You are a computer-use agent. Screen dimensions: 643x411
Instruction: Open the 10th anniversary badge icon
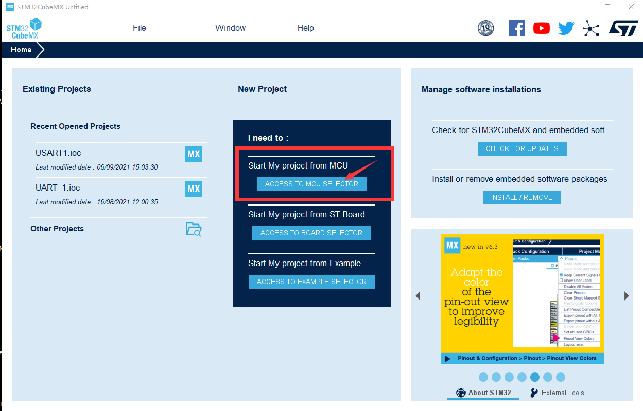pyautogui.click(x=485, y=28)
